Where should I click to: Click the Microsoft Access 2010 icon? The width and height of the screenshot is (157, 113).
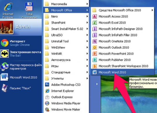(x=94, y=16)
